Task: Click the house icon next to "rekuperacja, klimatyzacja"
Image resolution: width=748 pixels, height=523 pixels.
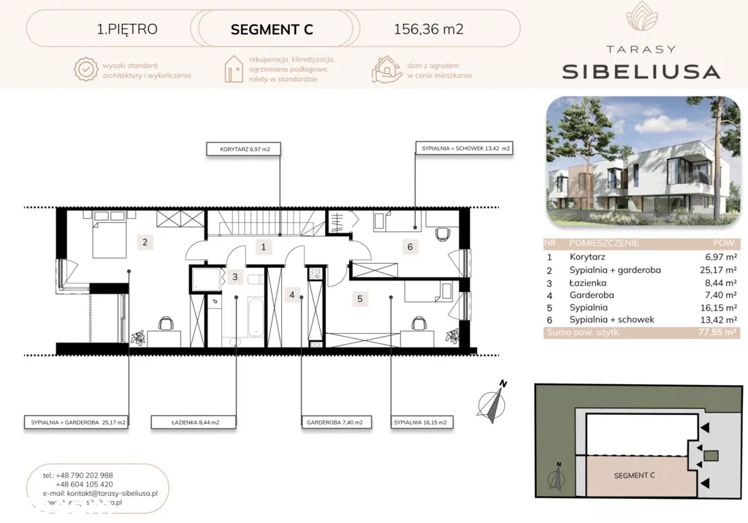Action: [234, 69]
